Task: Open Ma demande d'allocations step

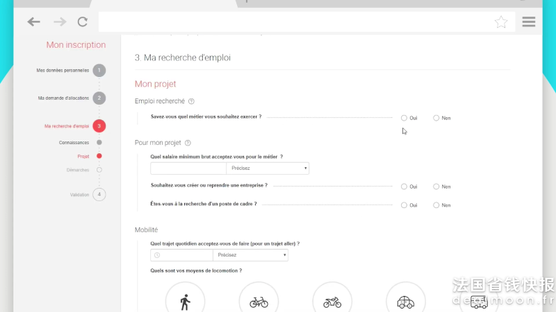Action: [x=63, y=98]
